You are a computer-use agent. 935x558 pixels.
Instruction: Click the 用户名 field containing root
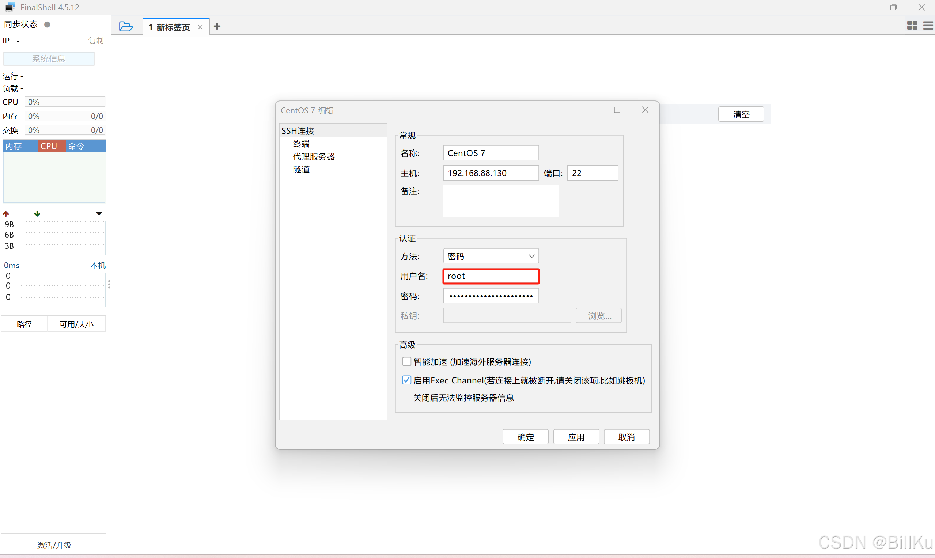491,276
